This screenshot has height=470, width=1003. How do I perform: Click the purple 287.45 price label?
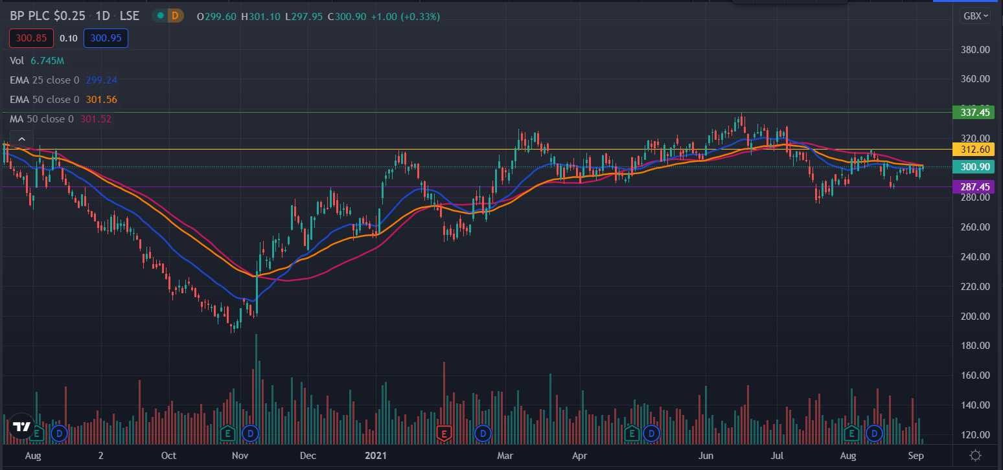click(x=974, y=187)
